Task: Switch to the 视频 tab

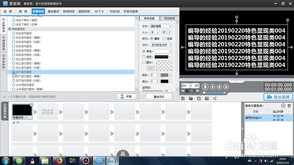Action: coord(8,11)
